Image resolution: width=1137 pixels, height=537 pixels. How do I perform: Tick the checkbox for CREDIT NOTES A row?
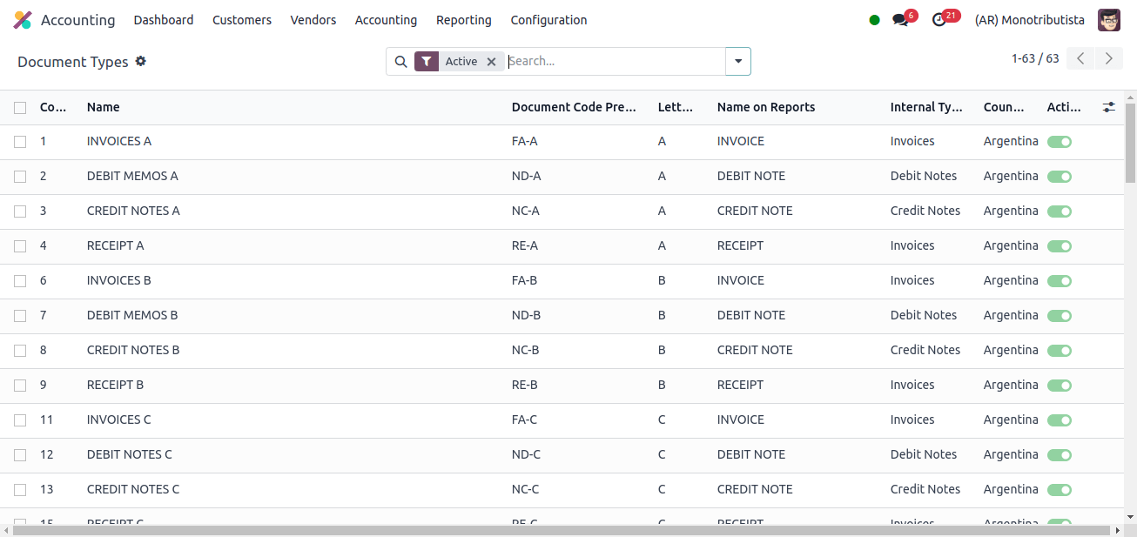point(20,211)
